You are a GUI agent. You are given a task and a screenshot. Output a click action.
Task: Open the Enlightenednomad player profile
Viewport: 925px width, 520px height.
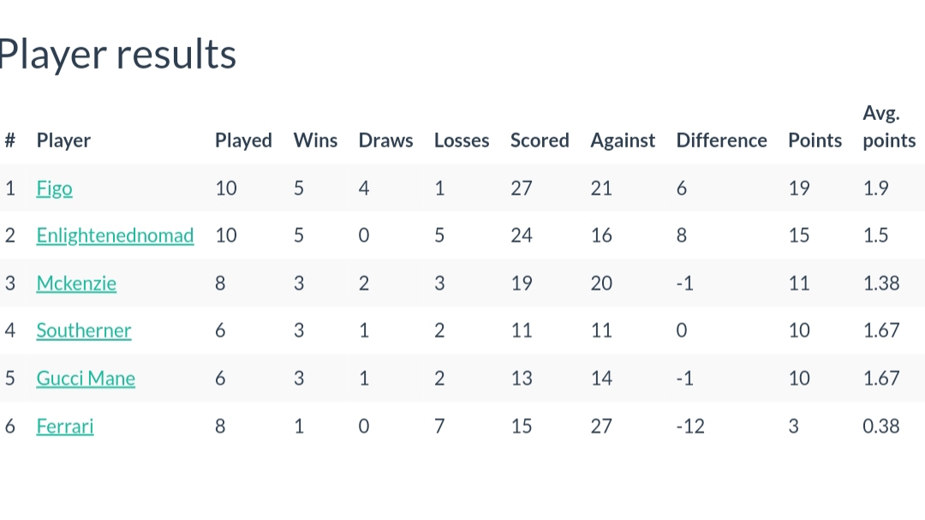115,236
